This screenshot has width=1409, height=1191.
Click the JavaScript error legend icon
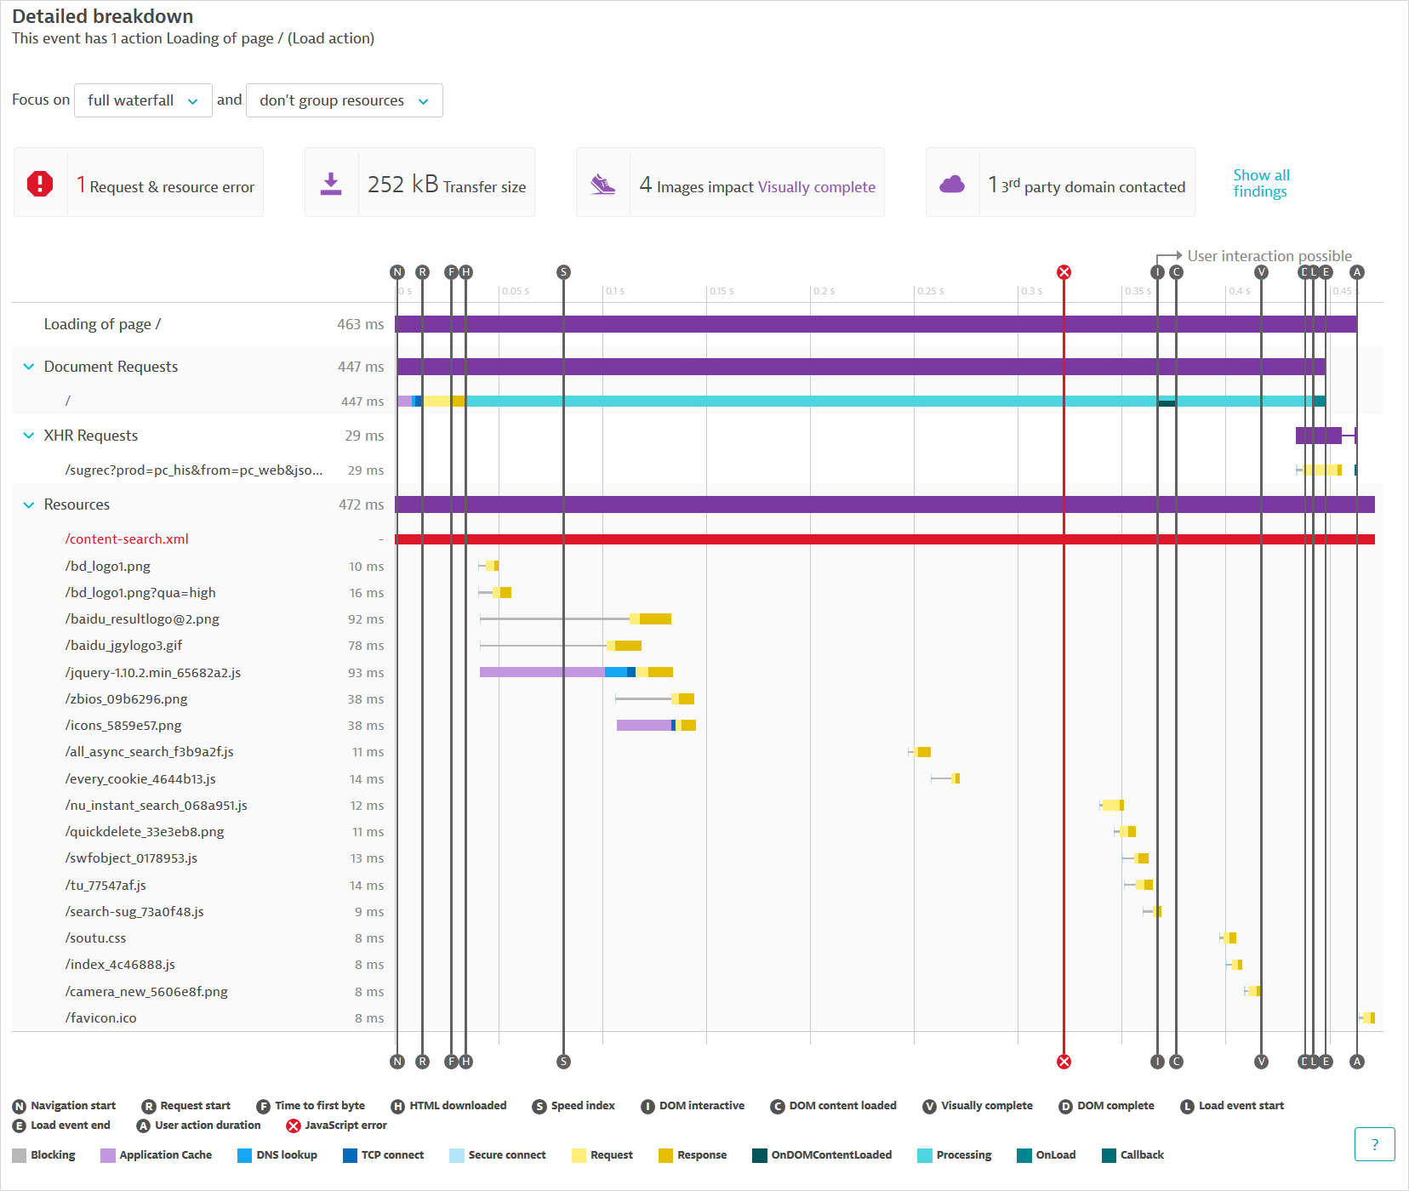[x=294, y=1125]
